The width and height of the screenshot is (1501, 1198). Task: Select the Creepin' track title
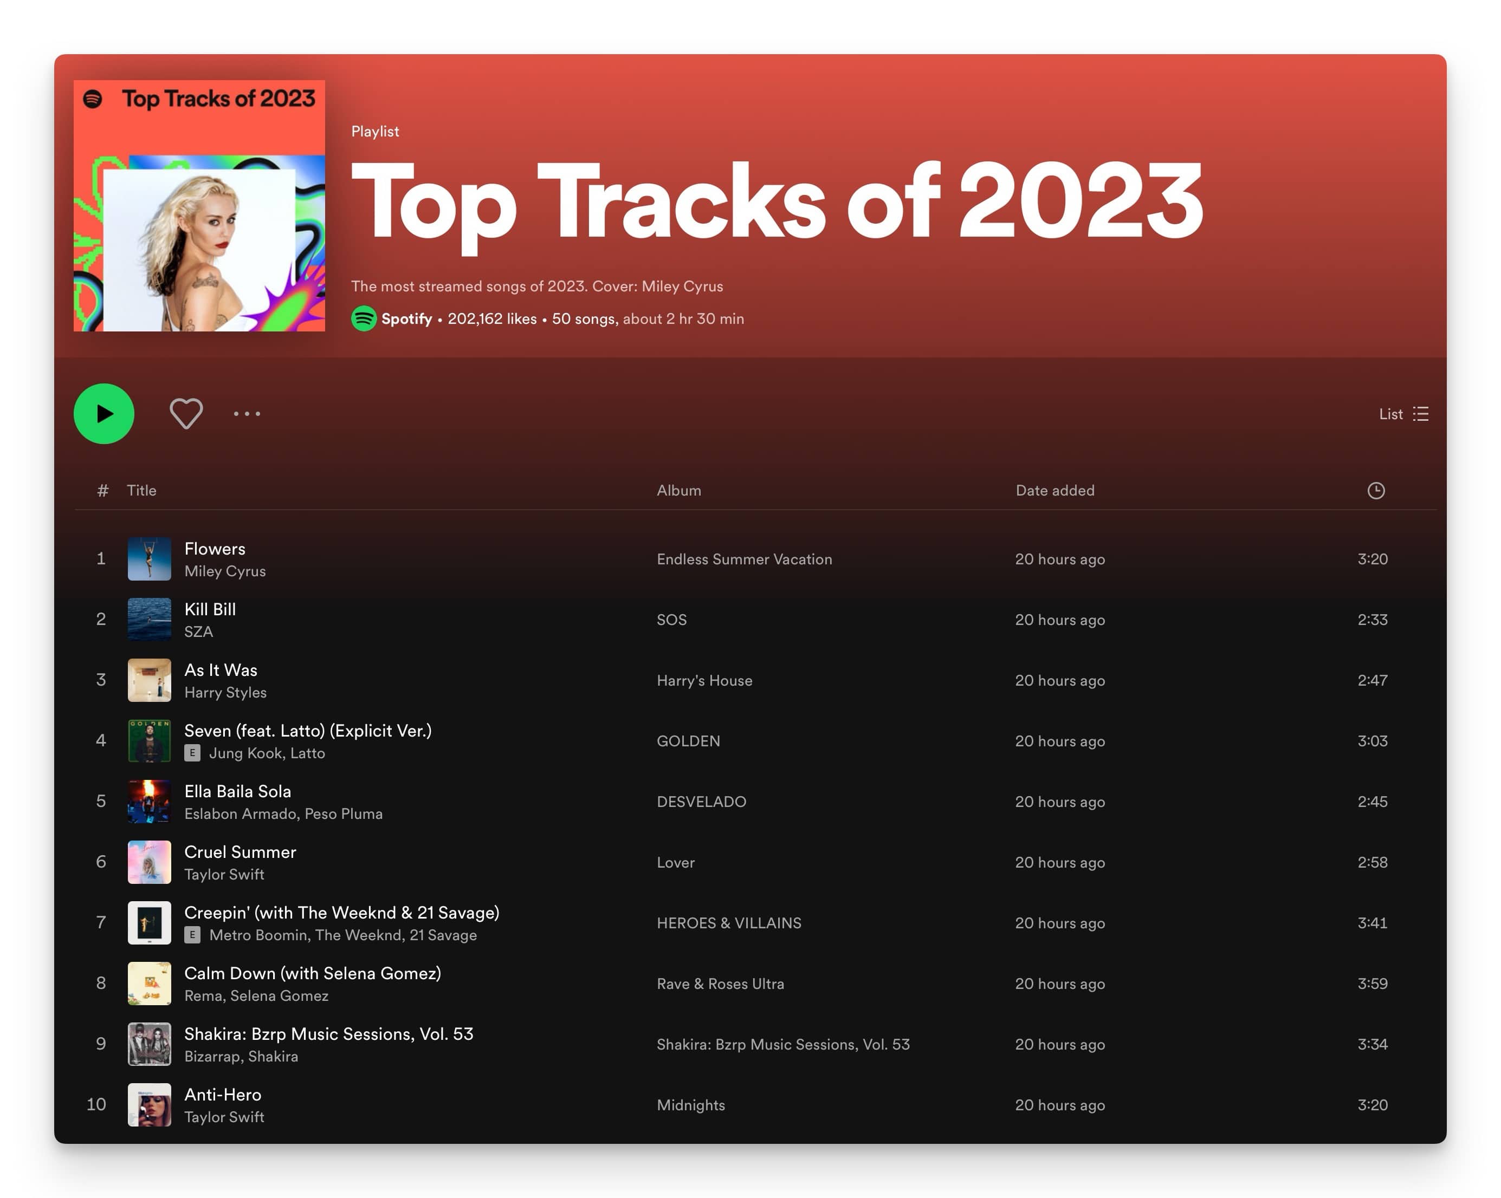tap(341, 912)
